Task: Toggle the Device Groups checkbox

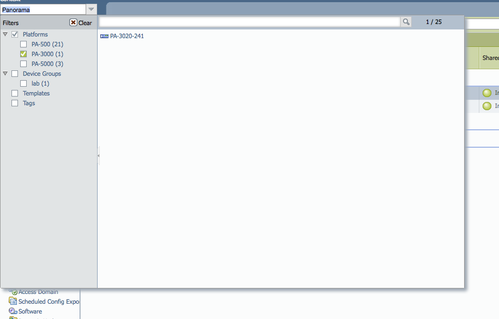Action: tap(15, 74)
